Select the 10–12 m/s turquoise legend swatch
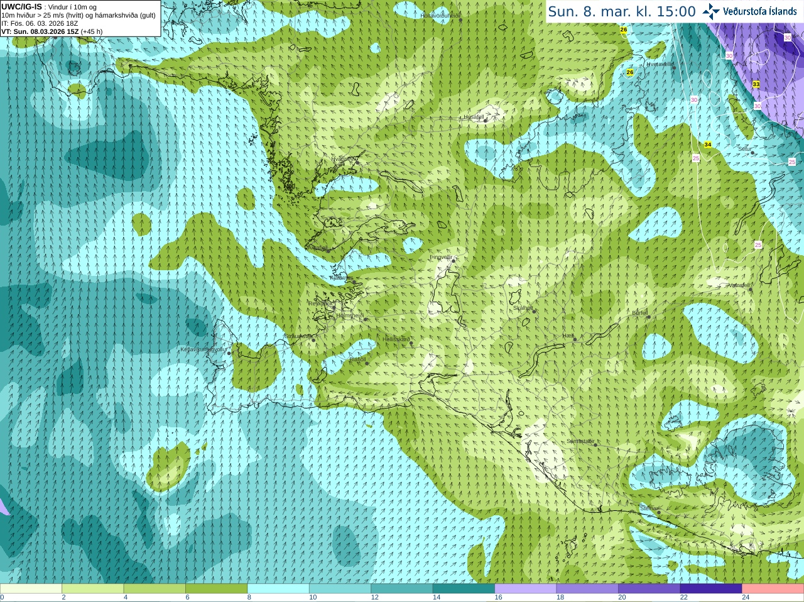804x602 pixels. 340,589
